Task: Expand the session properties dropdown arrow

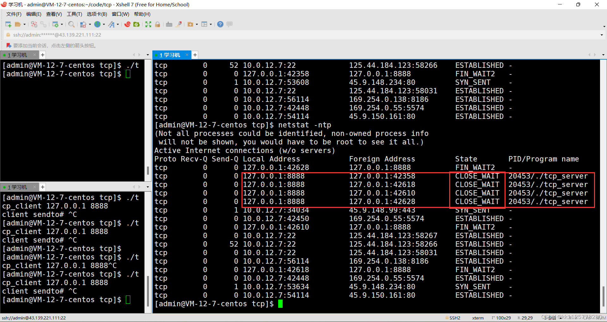Action: [62, 24]
